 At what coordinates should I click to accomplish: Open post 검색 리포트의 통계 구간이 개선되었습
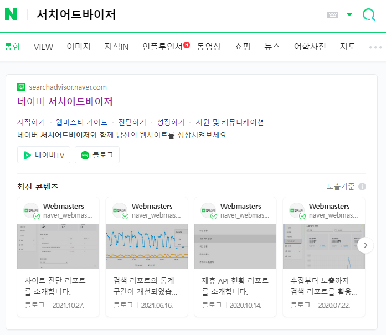[145, 286]
